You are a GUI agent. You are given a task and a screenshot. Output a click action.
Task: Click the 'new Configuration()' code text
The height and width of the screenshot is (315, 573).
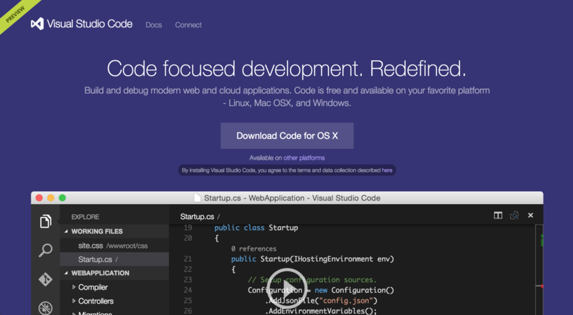[x=355, y=290]
